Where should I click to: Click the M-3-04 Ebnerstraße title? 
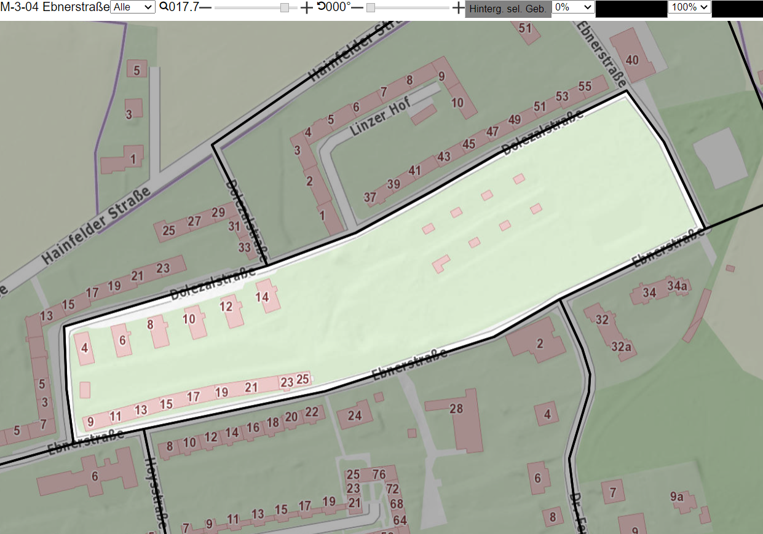pyautogui.click(x=55, y=7)
